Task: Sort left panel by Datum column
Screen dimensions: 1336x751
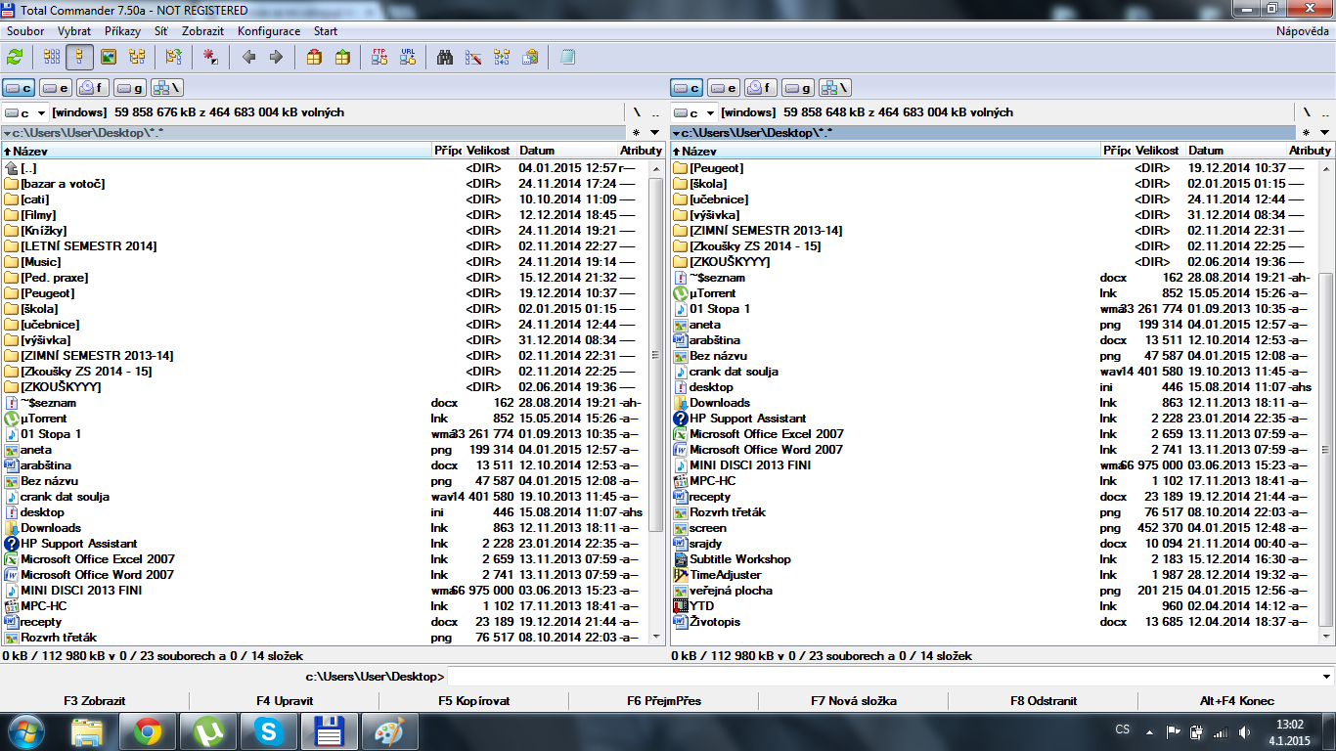Action: click(x=566, y=151)
